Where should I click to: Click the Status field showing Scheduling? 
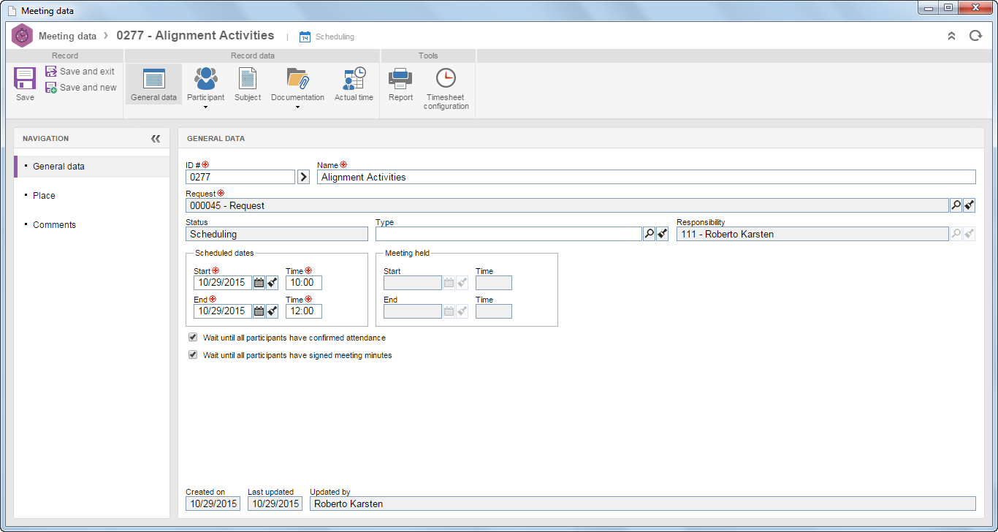coord(277,234)
